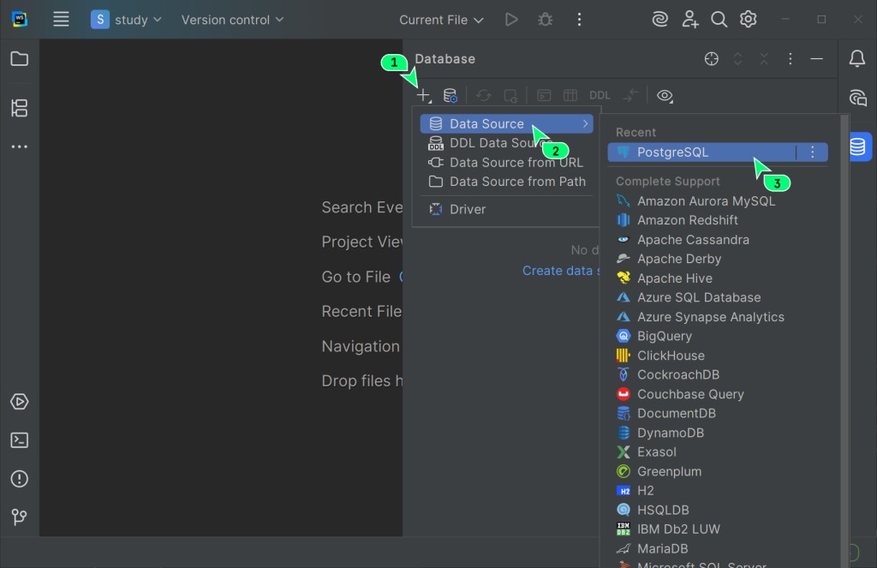Open the main hamburger menu
The width and height of the screenshot is (877, 568).
61,20
